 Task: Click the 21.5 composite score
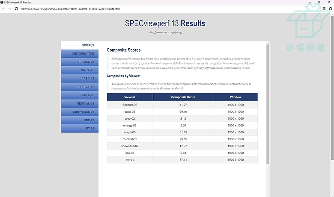point(183,118)
